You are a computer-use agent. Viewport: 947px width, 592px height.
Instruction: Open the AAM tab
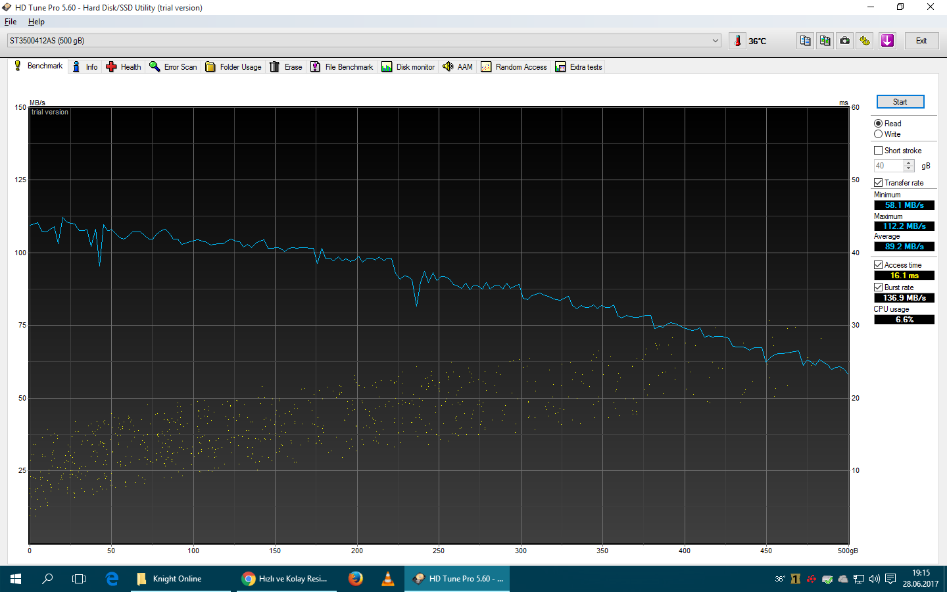coord(458,67)
